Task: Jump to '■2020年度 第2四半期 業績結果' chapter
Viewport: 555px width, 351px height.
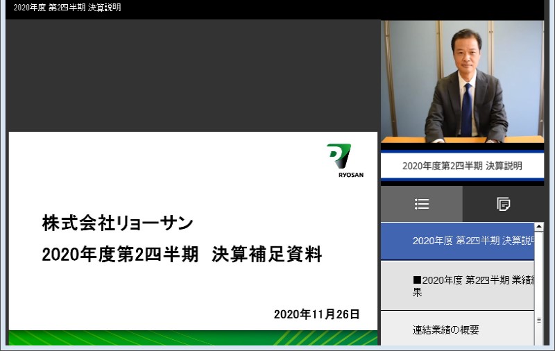Action: [457, 286]
